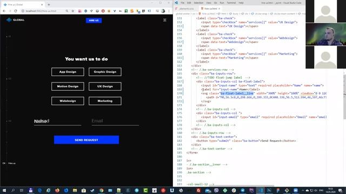Open Run menu in VS Code
This screenshot has width=346, height=194.
[x=222, y=3]
